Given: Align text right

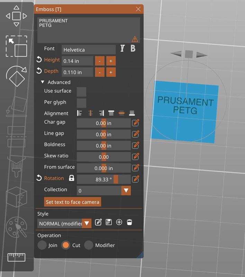Looking at the screenshot, I should [x=101, y=113].
